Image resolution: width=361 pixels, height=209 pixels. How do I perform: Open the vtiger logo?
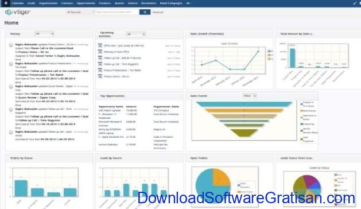[18, 12]
